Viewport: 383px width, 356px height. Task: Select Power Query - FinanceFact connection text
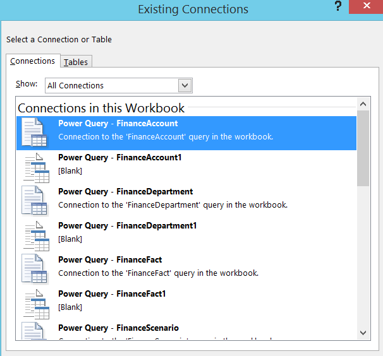pyautogui.click(x=110, y=260)
